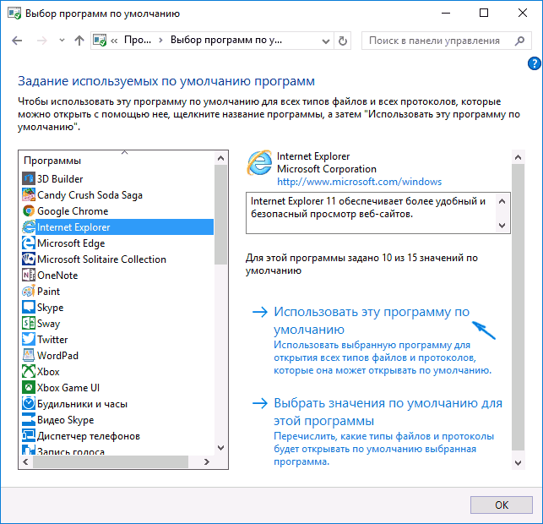Image resolution: width=543 pixels, height=524 pixels.
Task: Select the Twitter list entry text
Action: coord(52,339)
